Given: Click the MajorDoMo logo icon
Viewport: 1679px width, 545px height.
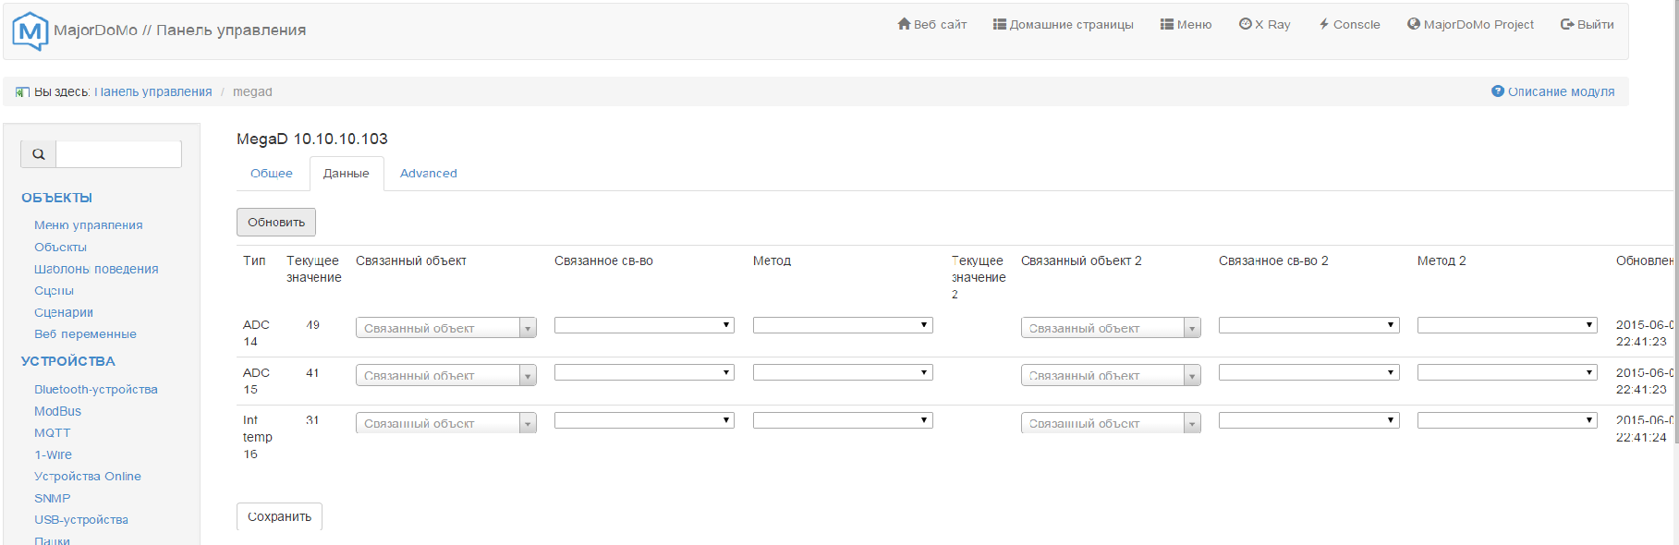Looking at the screenshot, I should click(x=30, y=31).
